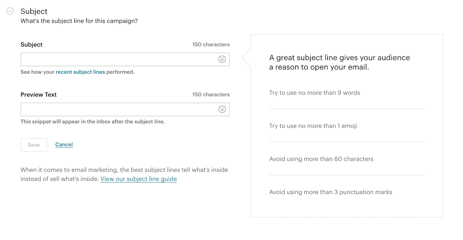Open the recent subject lines link

click(80, 72)
